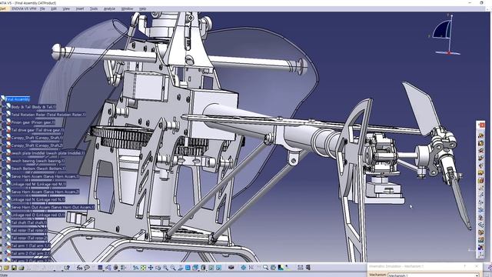Select Final Assembly root in tree
Image resolution: width=492 pixels, height=277 pixels.
[18, 99]
